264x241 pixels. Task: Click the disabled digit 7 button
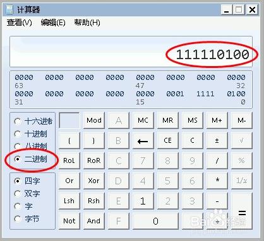click(143, 160)
